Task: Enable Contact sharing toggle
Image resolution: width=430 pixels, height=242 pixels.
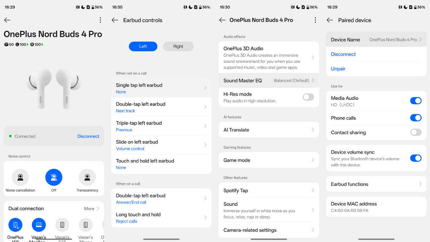Action: pos(416,133)
